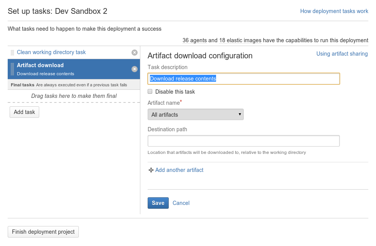This screenshot has width=376, height=246.
Task: Remove the Clean working directory task
Action: 135,53
